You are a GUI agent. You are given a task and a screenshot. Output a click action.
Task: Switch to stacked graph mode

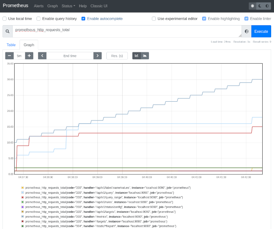pos(145,56)
